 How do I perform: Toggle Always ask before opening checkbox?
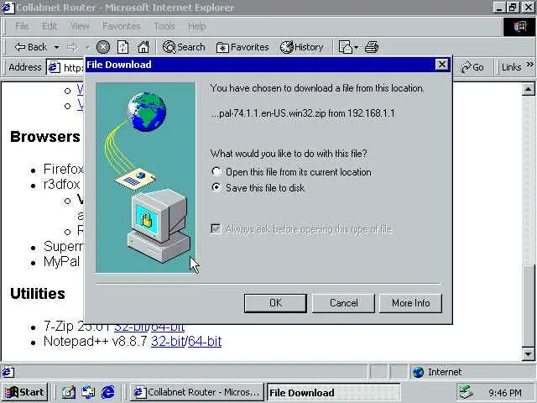pyautogui.click(x=216, y=228)
